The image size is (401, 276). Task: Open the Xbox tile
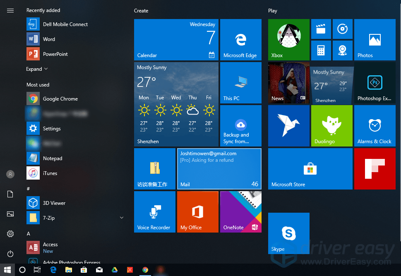[x=289, y=40]
